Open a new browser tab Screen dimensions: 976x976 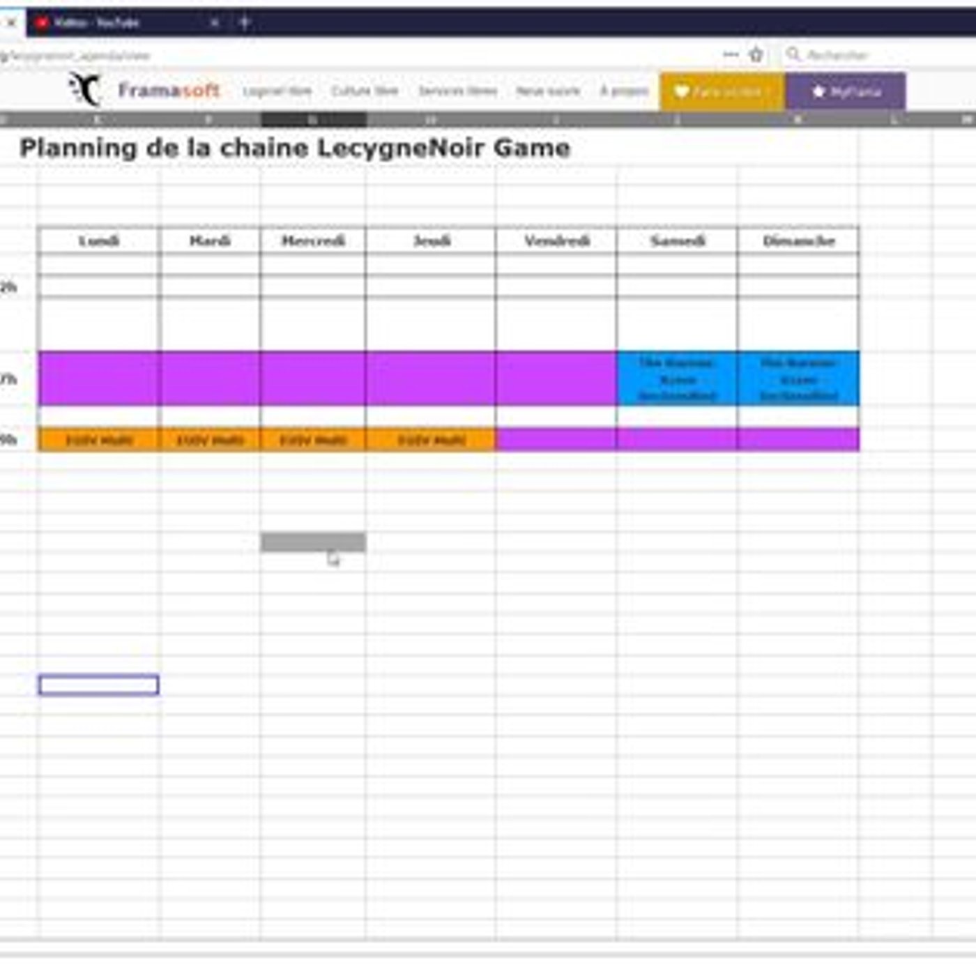point(245,22)
